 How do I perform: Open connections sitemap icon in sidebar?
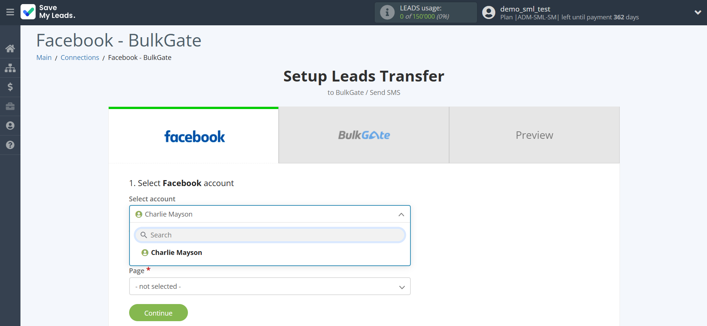pyautogui.click(x=10, y=68)
